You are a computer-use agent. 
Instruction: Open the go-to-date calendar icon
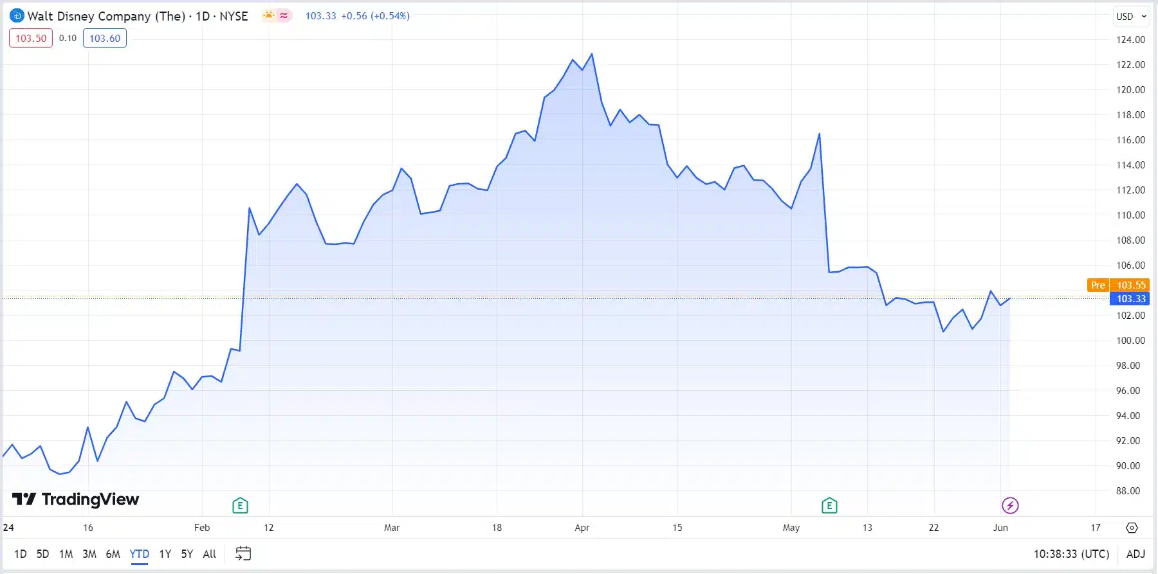pyautogui.click(x=243, y=553)
